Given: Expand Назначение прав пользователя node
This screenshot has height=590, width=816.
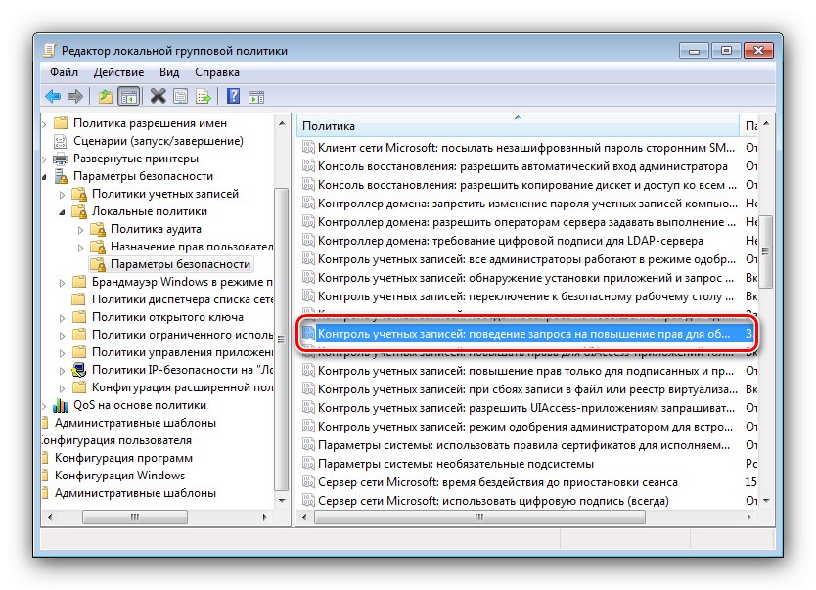Looking at the screenshot, I should (x=80, y=248).
